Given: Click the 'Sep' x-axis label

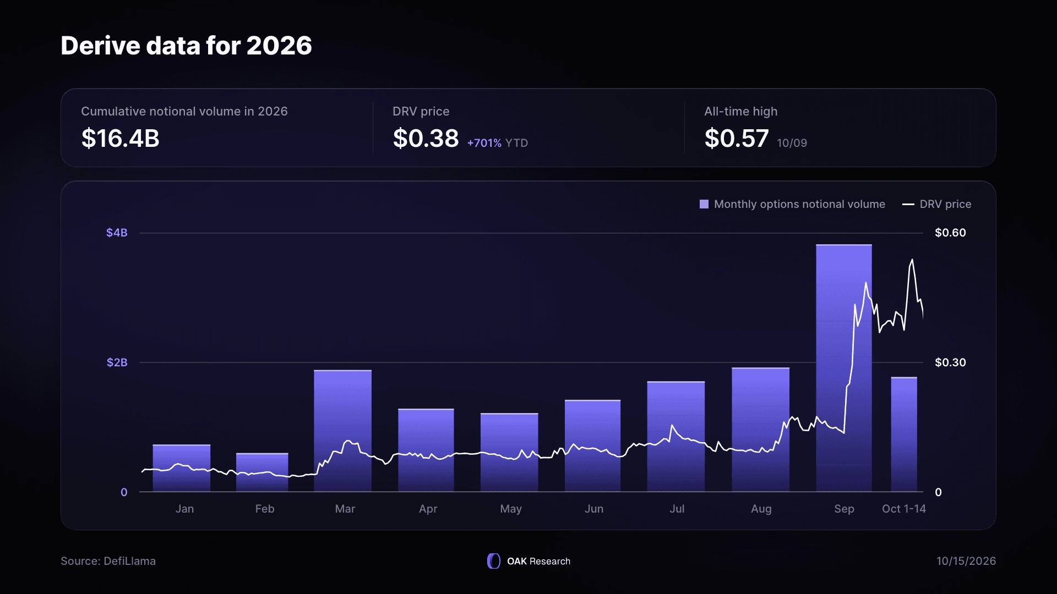Looking at the screenshot, I should coord(844,509).
